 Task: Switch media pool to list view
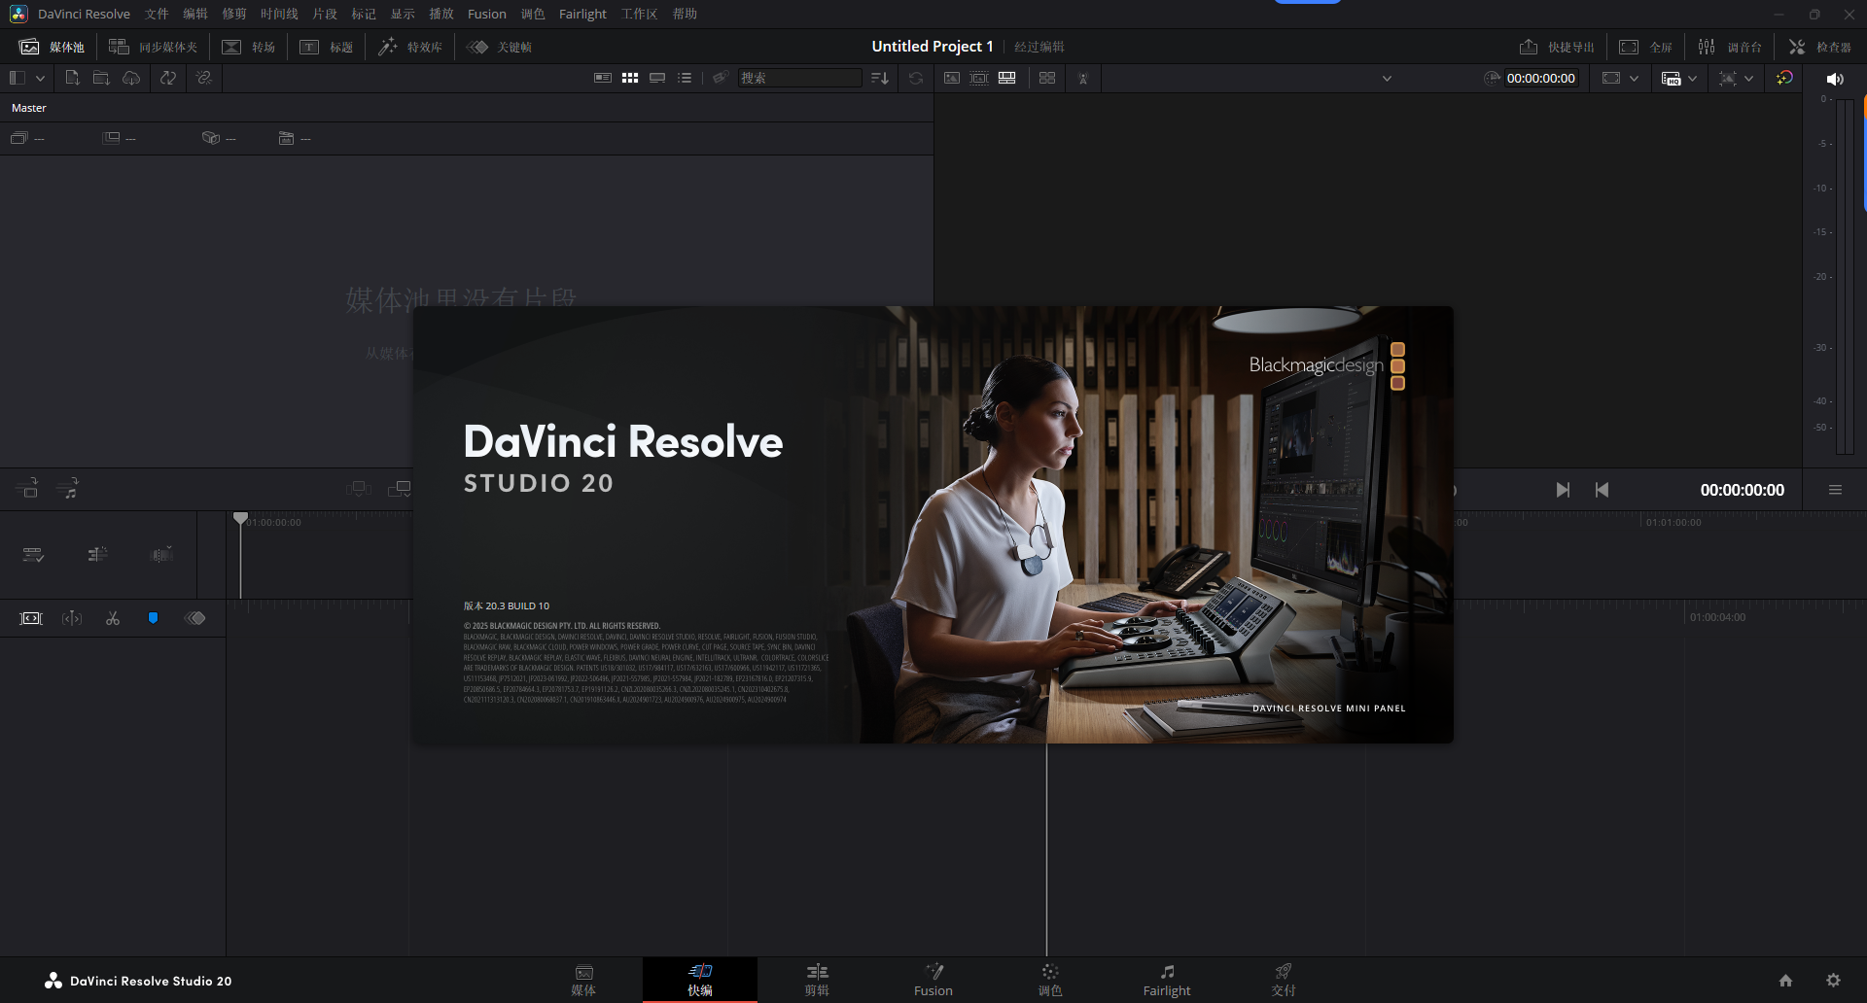coord(685,78)
